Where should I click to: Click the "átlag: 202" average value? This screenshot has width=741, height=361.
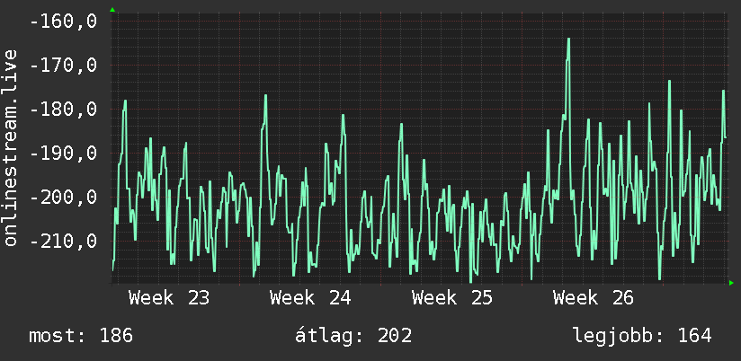coord(353,336)
